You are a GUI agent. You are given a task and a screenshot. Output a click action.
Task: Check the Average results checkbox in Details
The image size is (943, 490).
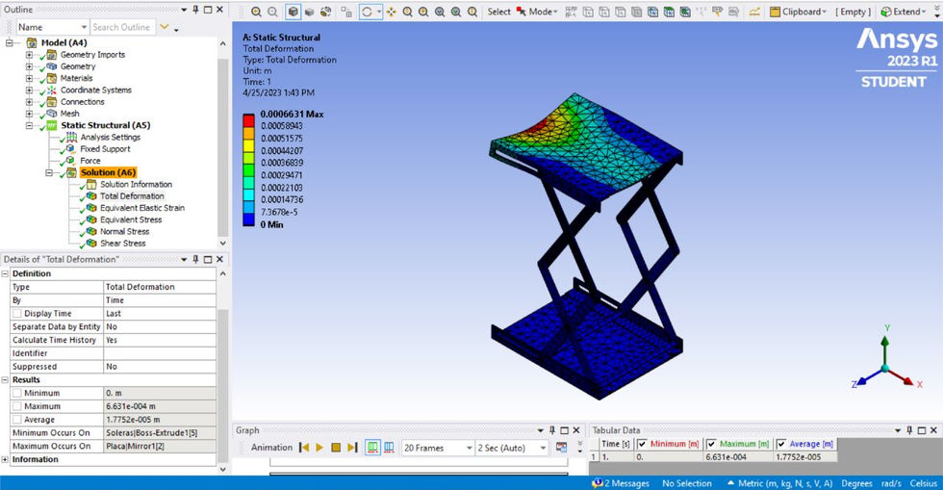click(17, 420)
